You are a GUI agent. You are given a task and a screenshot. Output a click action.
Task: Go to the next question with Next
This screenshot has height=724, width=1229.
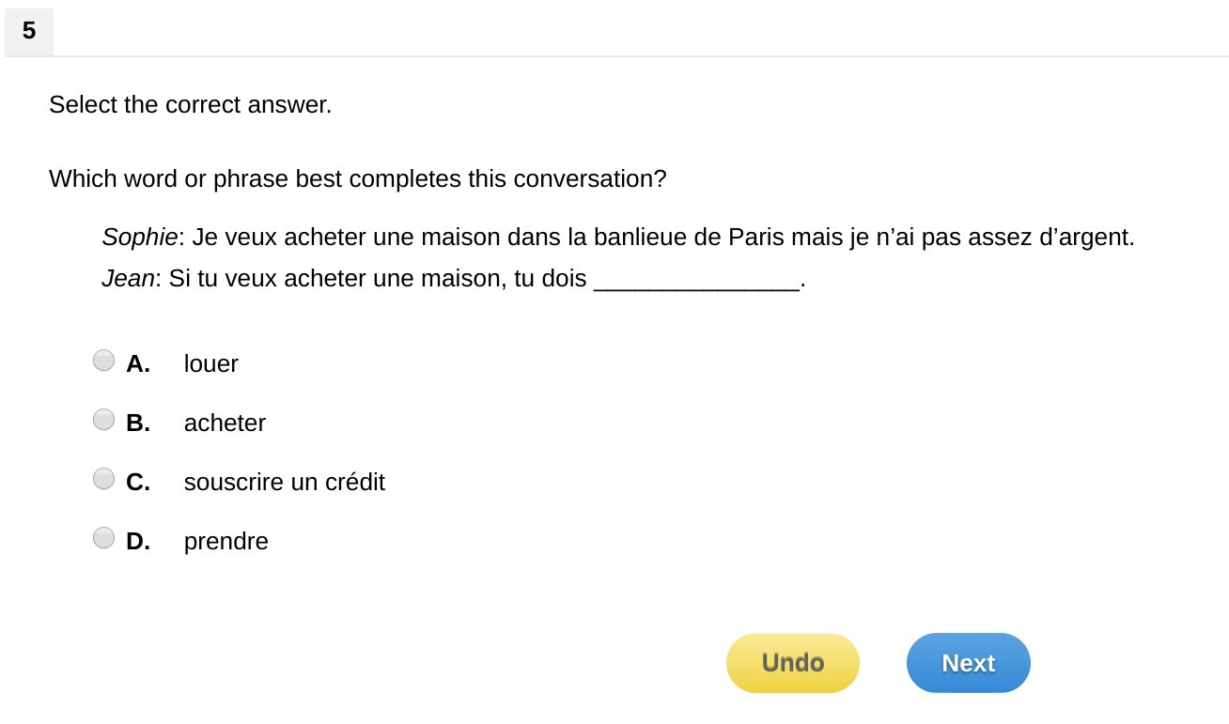[968, 663]
